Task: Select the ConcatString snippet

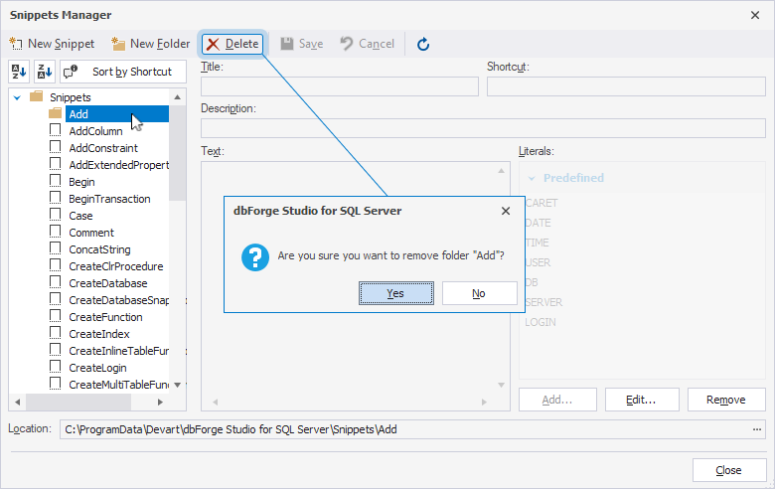Action: [99, 249]
